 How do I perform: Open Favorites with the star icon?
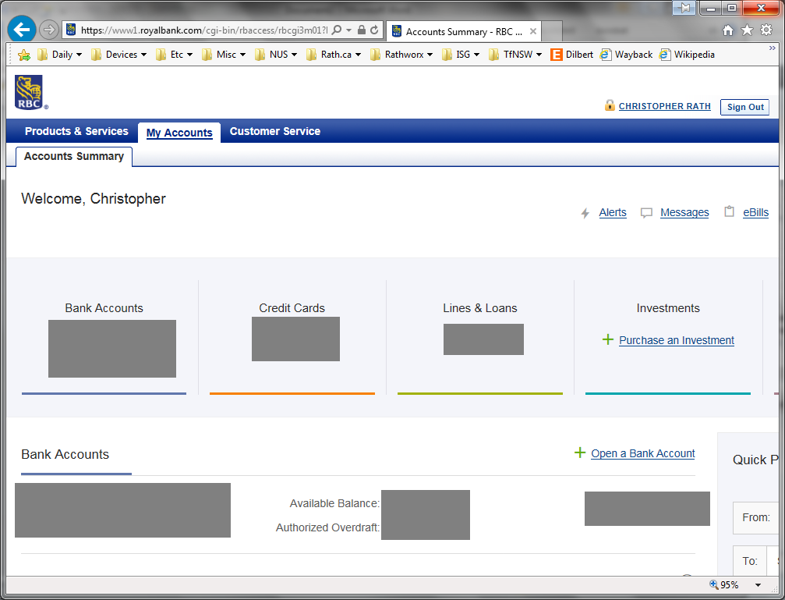pos(747,30)
